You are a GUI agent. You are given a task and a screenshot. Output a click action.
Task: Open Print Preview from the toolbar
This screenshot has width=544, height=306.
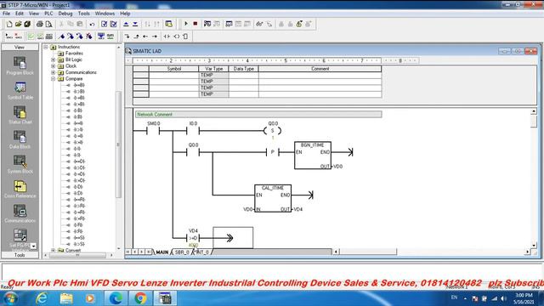48,24
